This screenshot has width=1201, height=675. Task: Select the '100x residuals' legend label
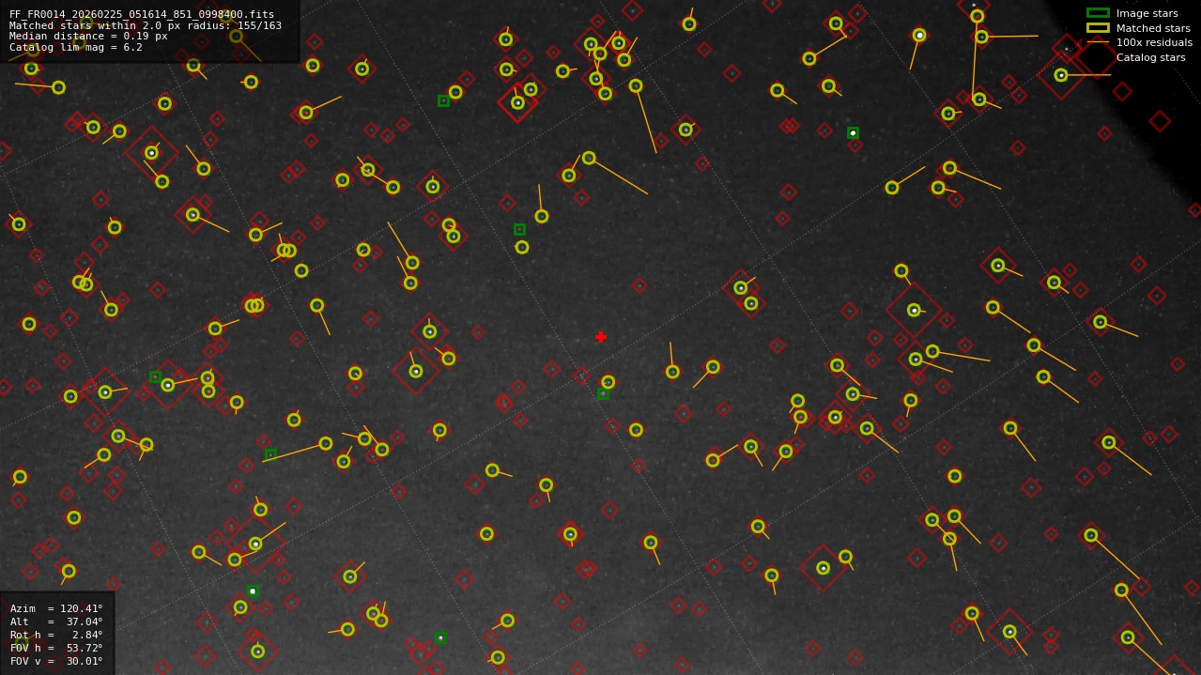pyautogui.click(x=1154, y=42)
